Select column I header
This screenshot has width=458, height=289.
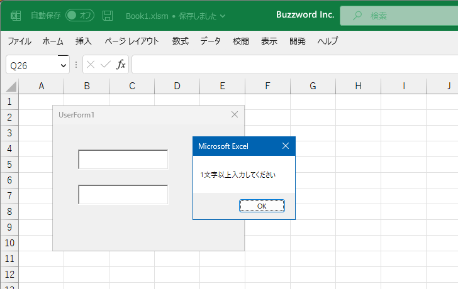(404, 86)
